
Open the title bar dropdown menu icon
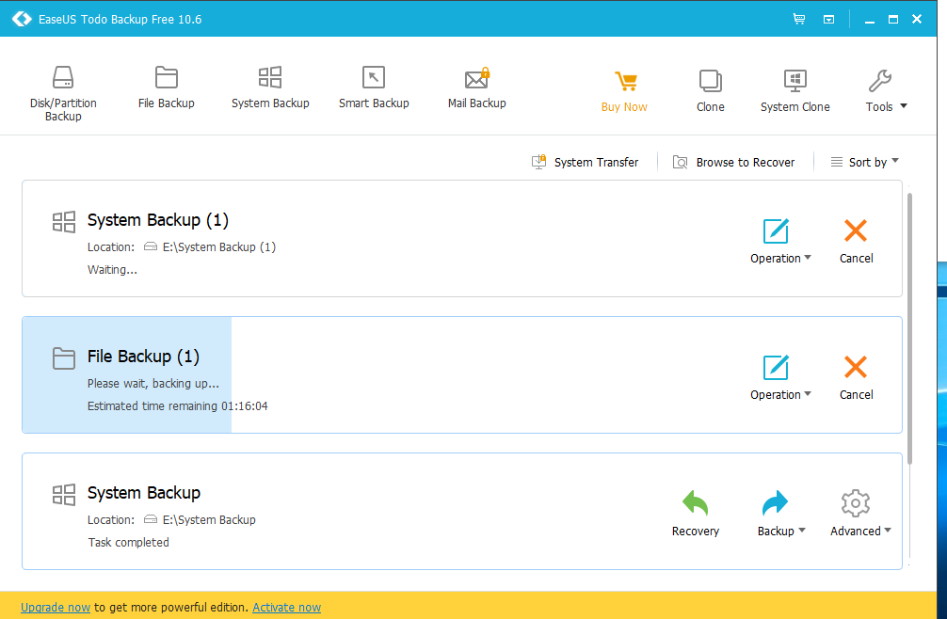click(x=828, y=20)
